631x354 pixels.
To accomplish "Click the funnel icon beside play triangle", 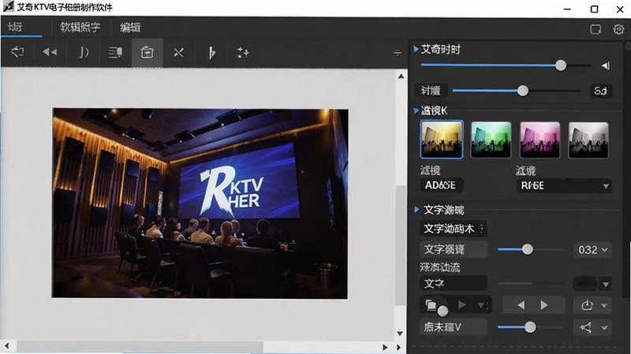I will click(x=482, y=306).
